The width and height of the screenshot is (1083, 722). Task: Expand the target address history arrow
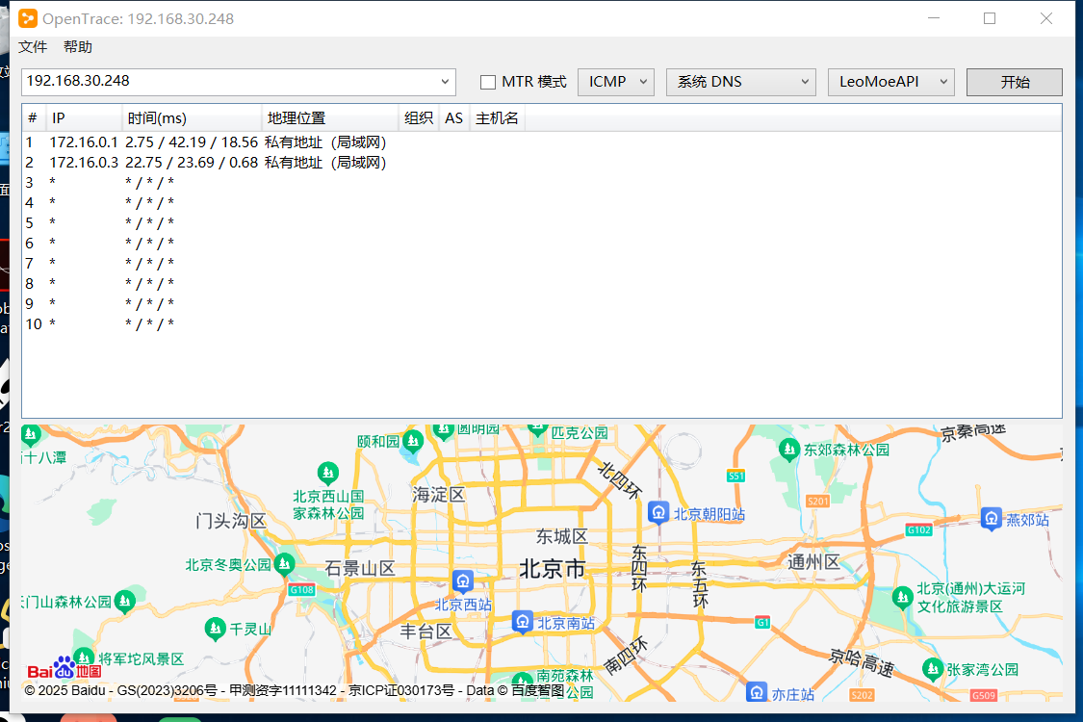445,83
